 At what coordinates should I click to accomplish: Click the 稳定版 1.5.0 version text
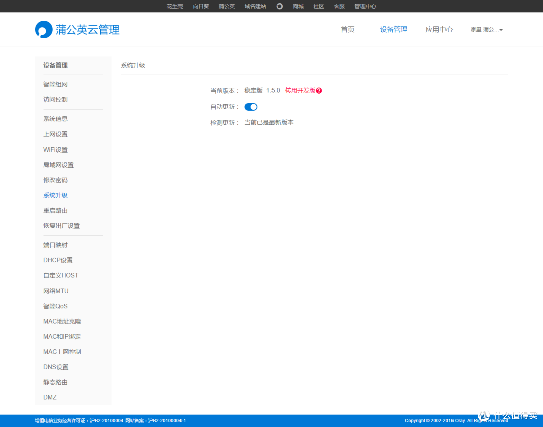click(262, 90)
